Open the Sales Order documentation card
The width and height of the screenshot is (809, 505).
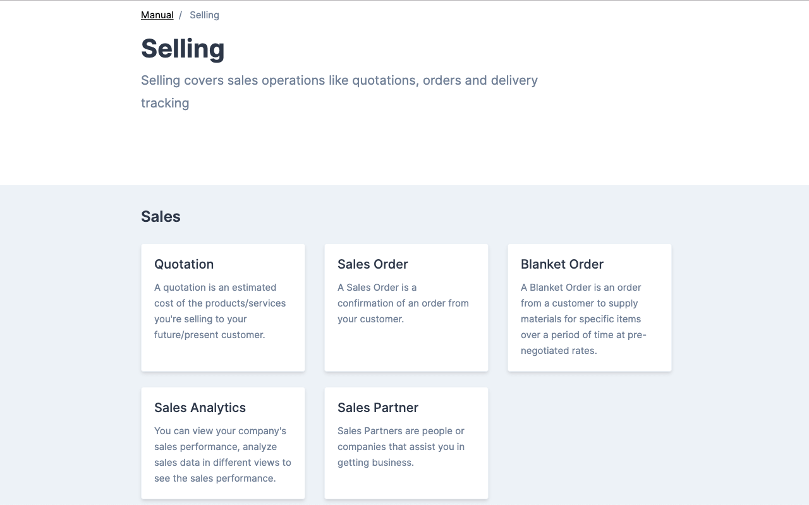pos(406,308)
